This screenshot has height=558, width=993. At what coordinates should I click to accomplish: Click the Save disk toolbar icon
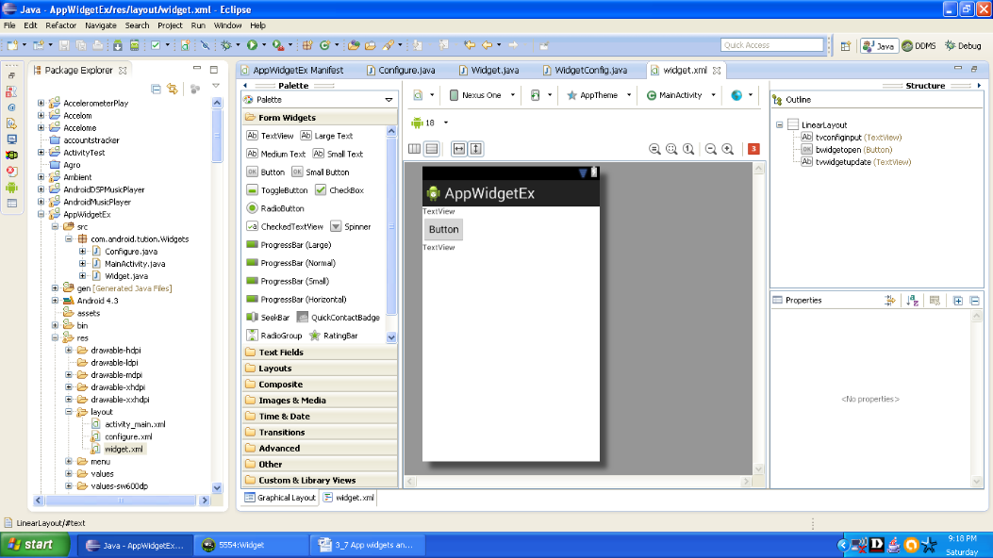pyautogui.click(x=64, y=45)
